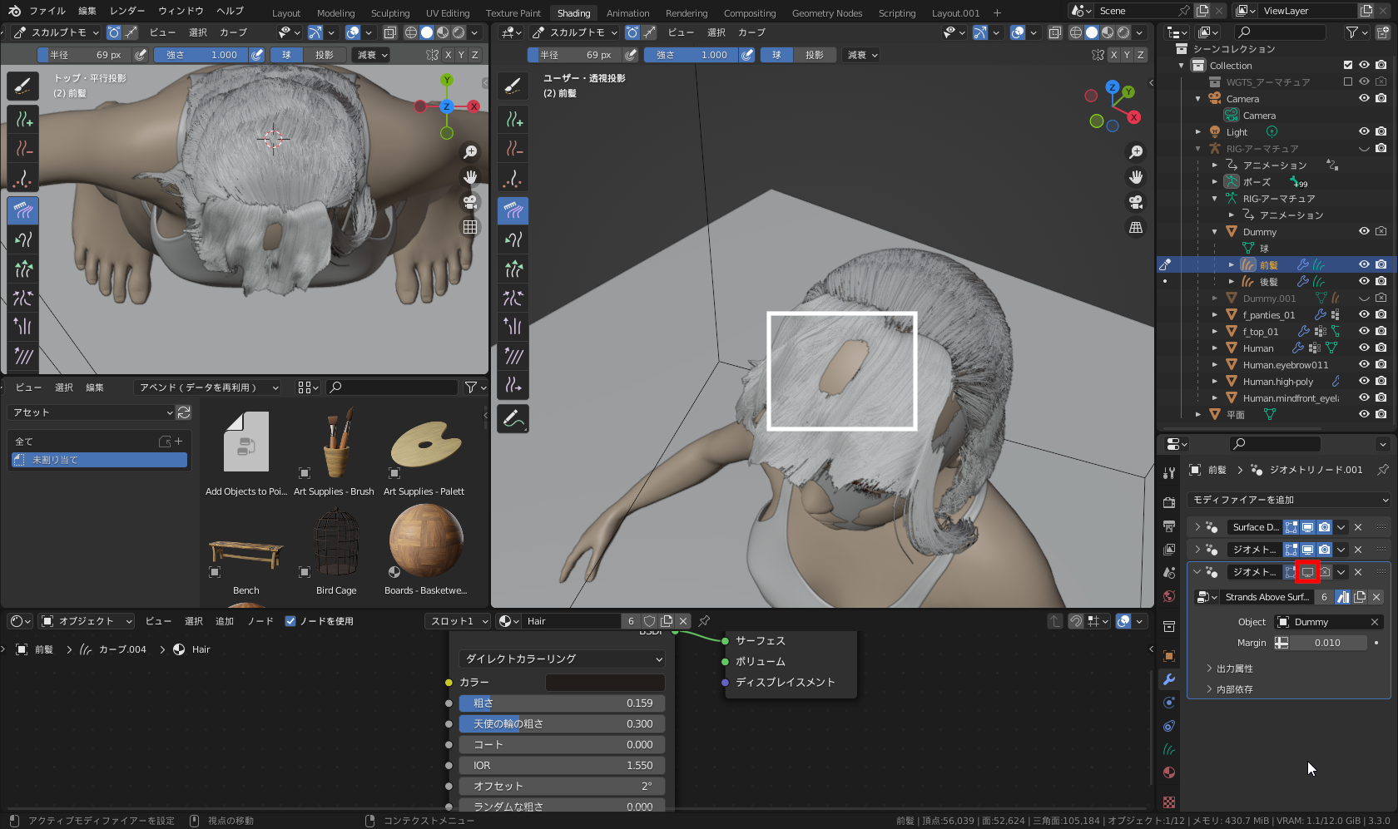Open the asset browser filter options
The image size is (1398, 829).
pos(473,387)
